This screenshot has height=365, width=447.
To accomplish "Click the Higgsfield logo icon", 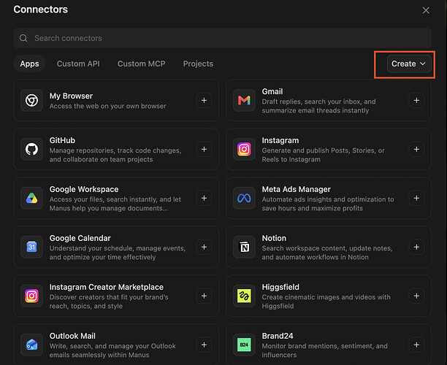I will coord(244,296).
